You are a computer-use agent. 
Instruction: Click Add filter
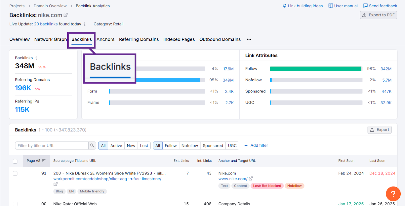(256, 145)
